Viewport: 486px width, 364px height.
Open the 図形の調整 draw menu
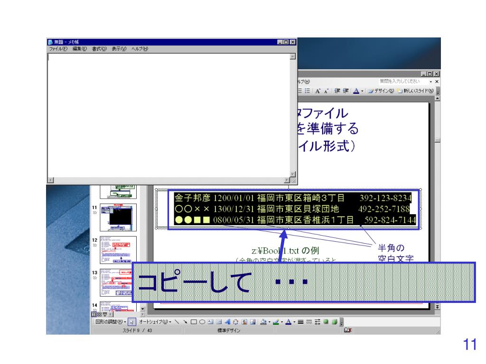pyautogui.click(x=111, y=322)
